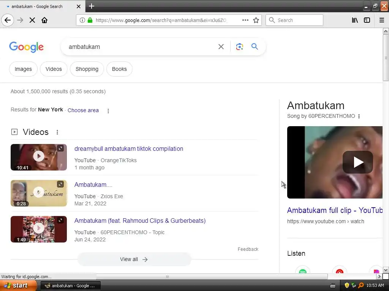Click the vertical scrollbar down arrow

[386, 270]
